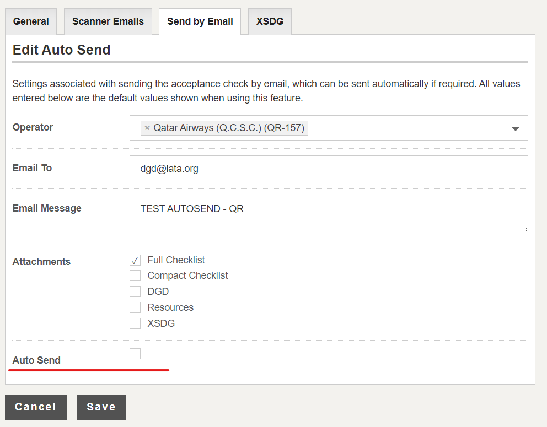Screen dimensions: 547x427
Task: Remove Qatar Airways operator tag
Action: [x=147, y=128]
